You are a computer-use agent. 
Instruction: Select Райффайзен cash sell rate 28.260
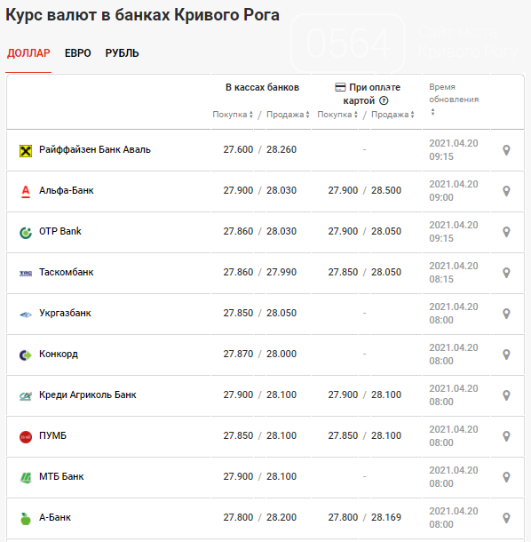[x=281, y=149]
